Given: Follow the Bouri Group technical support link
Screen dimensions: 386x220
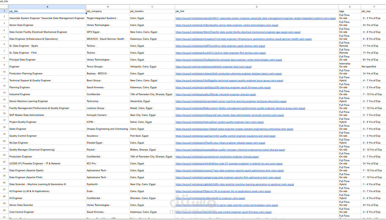Looking at the screenshot, I should [x=229, y=81].
